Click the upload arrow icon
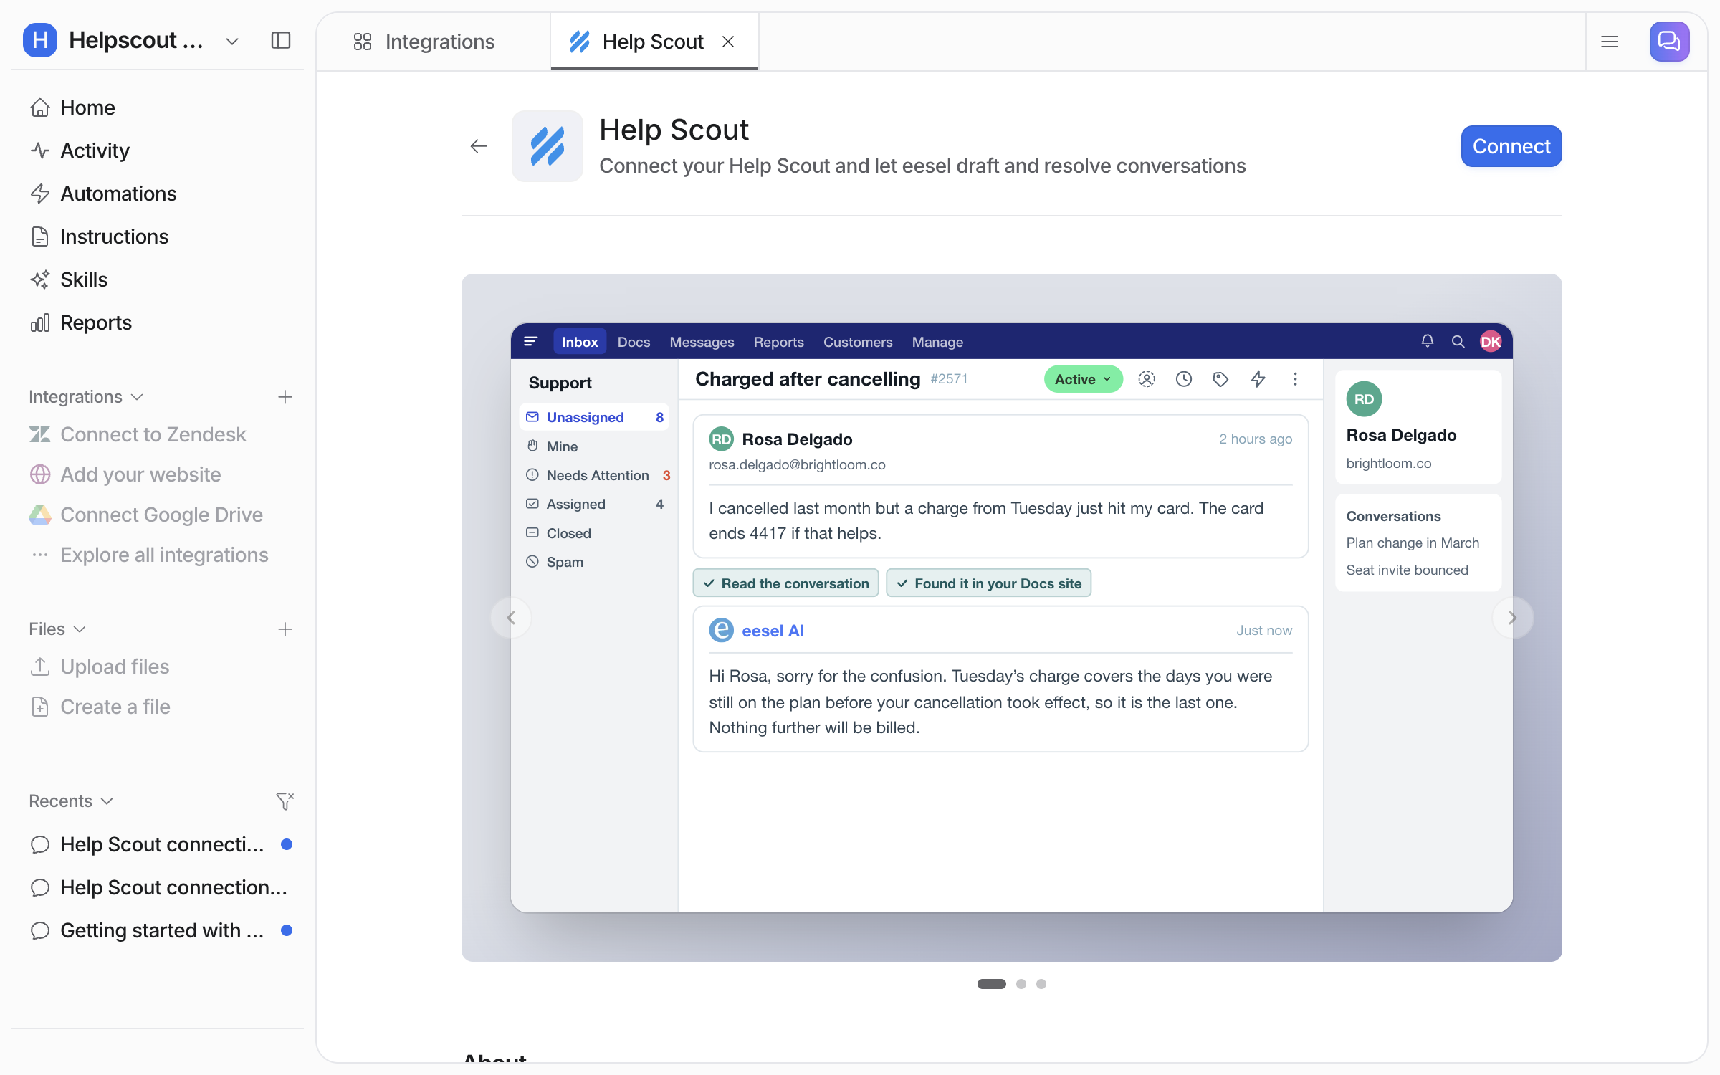Image resolution: width=1720 pixels, height=1075 pixels. coord(40,666)
